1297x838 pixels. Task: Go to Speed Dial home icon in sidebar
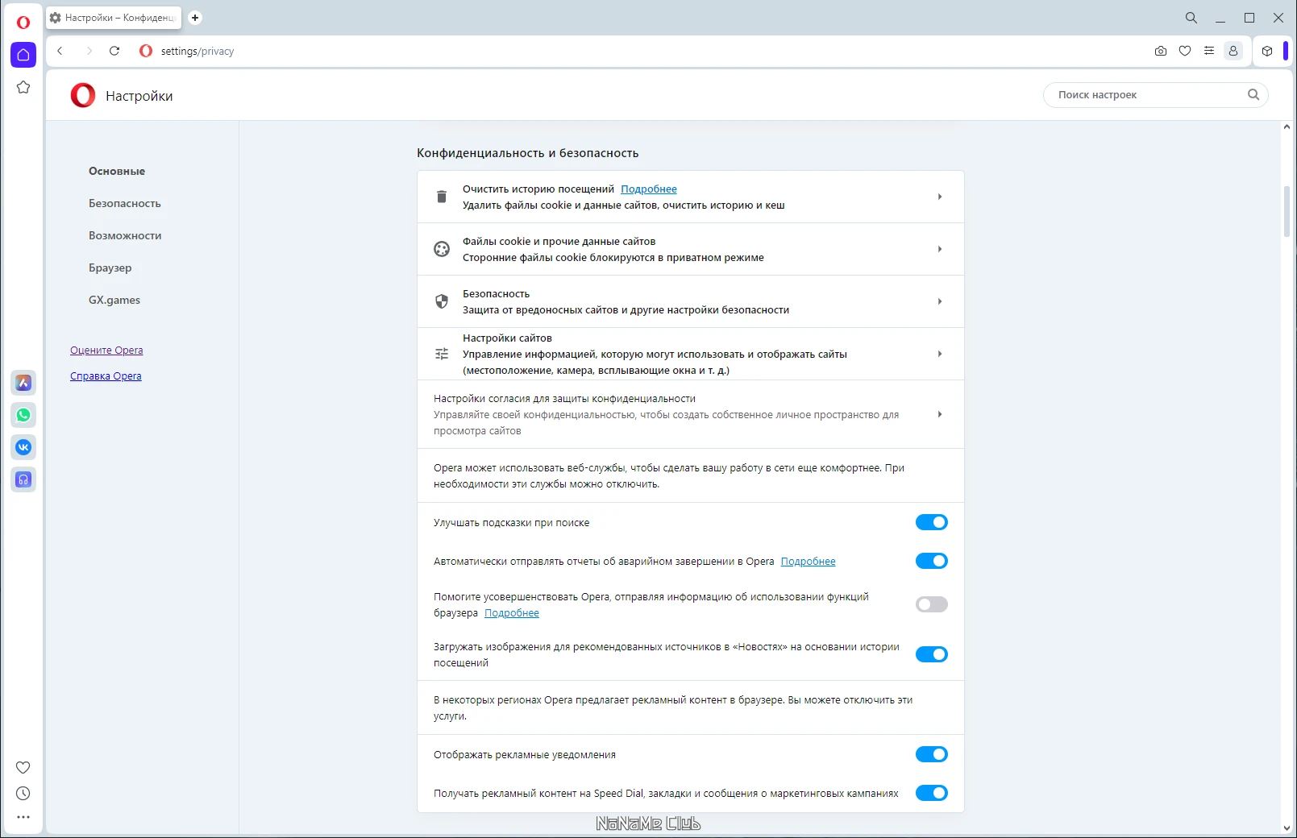point(23,55)
